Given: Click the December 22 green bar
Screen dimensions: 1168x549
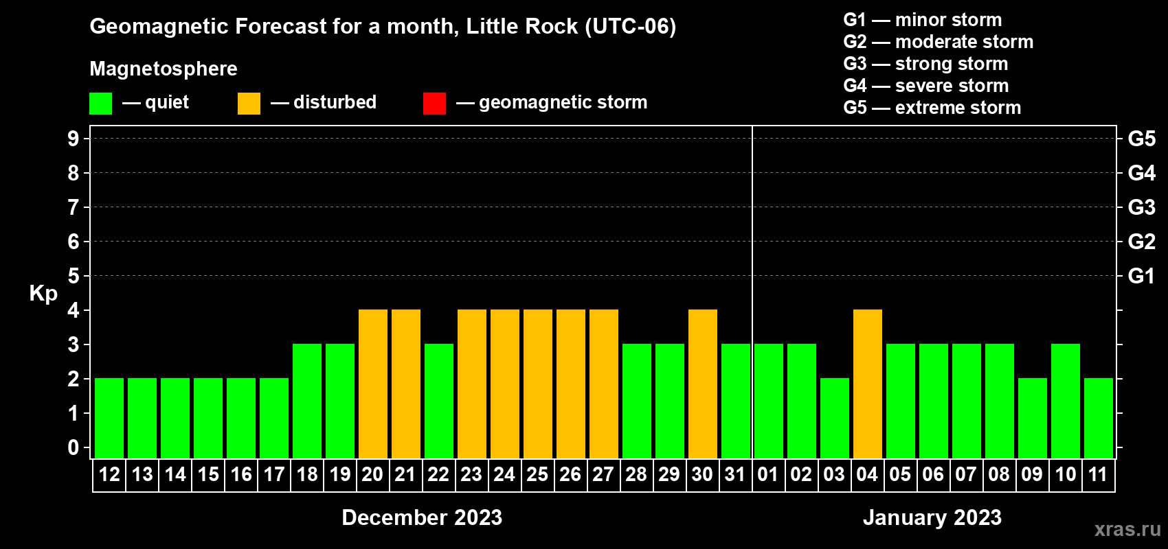Looking at the screenshot, I should 439,401.
